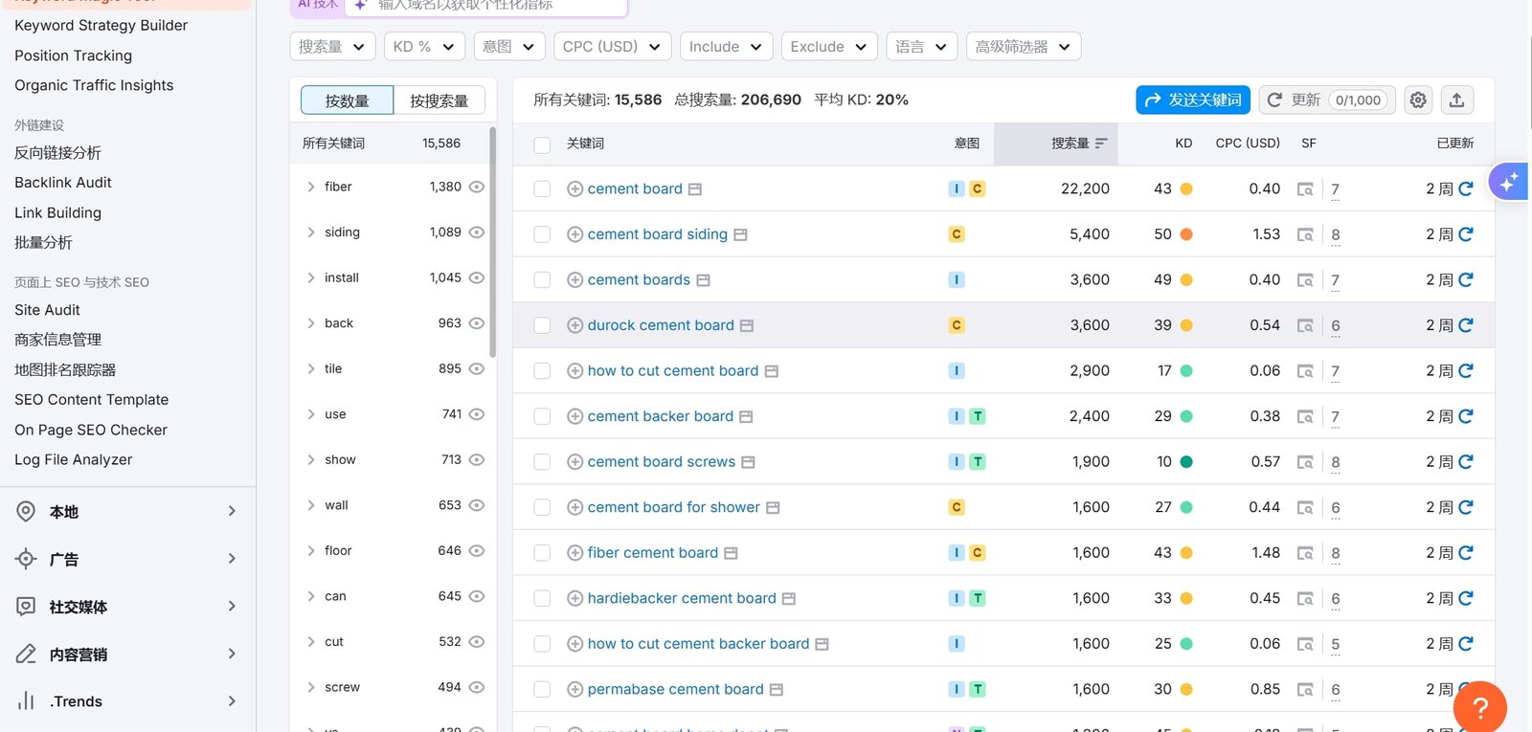This screenshot has width=1532, height=732.
Task: Click the export upload icon
Action: 1456,100
